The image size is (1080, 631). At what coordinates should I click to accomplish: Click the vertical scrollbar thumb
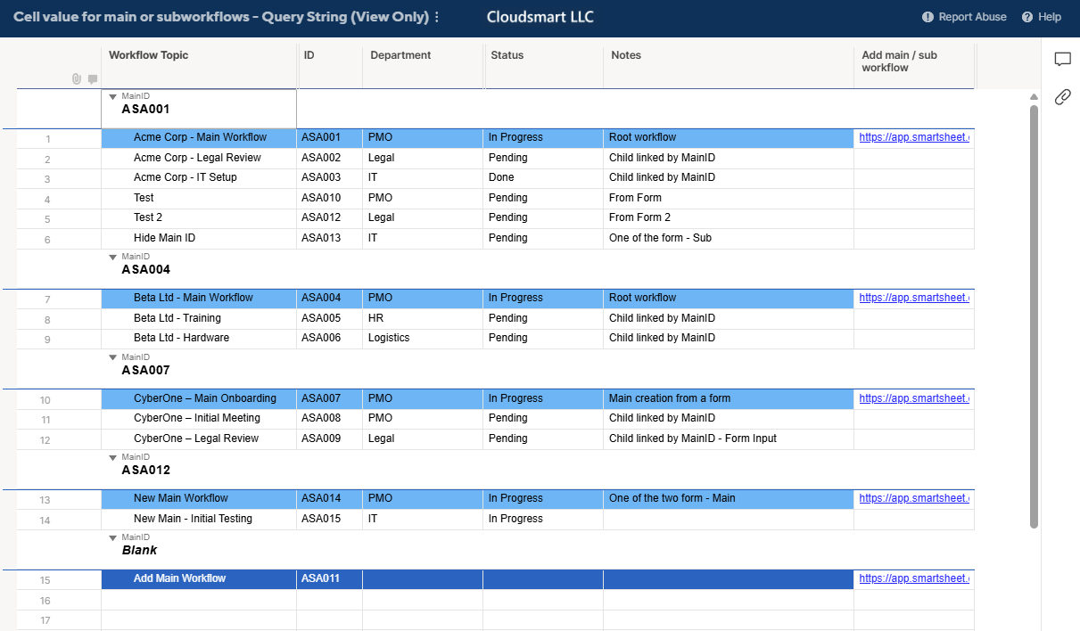click(x=1034, y=316)
